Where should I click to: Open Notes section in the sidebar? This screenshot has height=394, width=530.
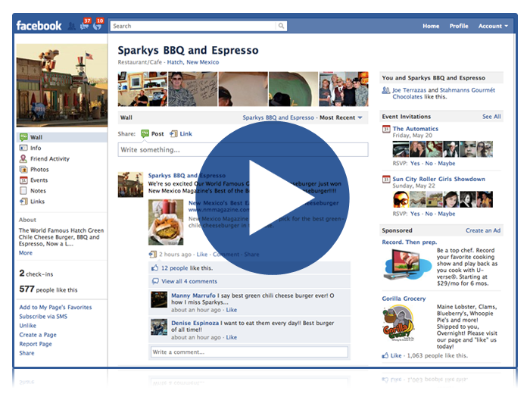click(x=38, y=191)
